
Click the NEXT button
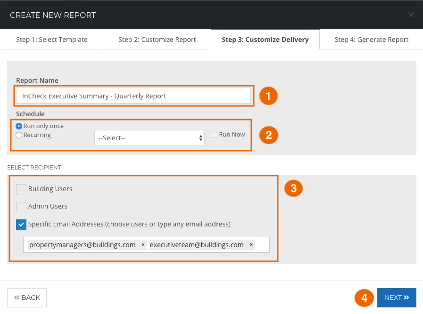[397, 298]
